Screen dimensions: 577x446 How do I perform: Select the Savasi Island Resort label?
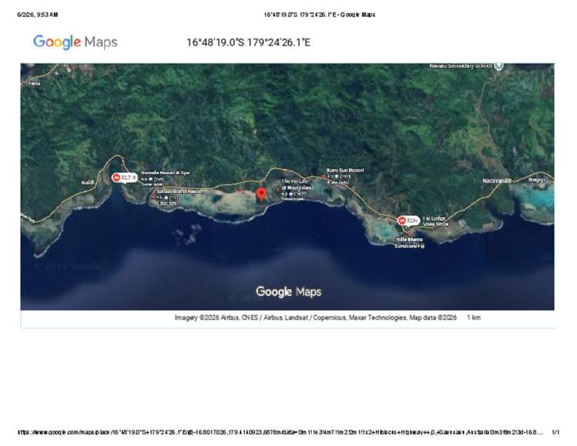(180, 192)
